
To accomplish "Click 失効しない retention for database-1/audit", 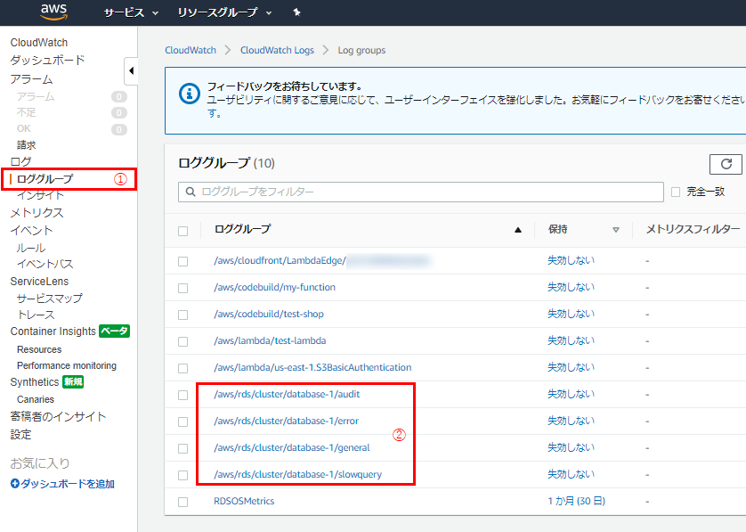I will coord(571,394).
